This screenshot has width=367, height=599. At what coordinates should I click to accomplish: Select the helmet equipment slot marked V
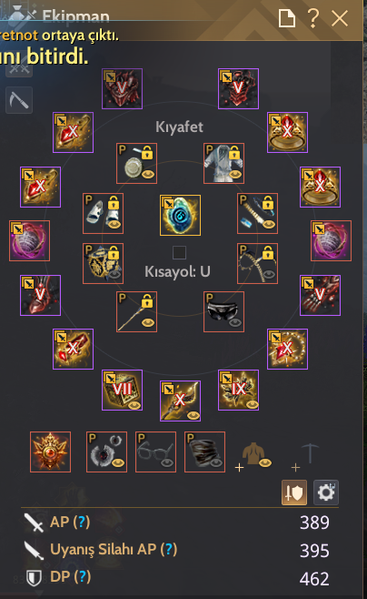click(122, 88)
